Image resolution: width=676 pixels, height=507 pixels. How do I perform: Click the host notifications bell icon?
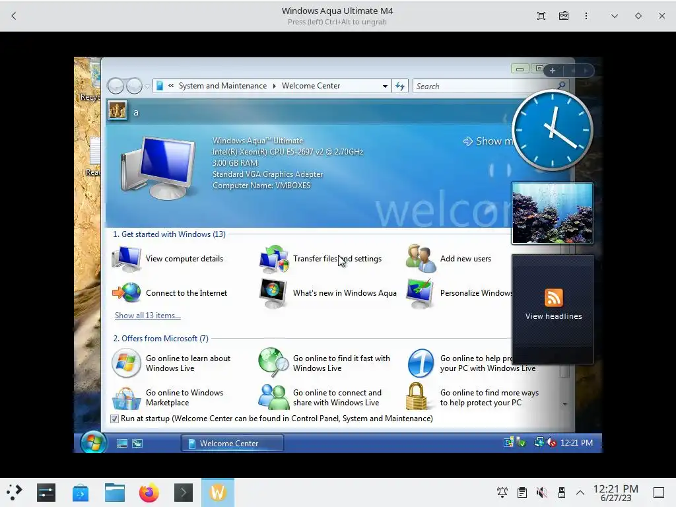click(502, 492)
